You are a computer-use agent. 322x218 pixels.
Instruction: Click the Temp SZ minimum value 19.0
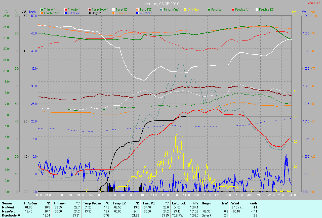[136, 207]
